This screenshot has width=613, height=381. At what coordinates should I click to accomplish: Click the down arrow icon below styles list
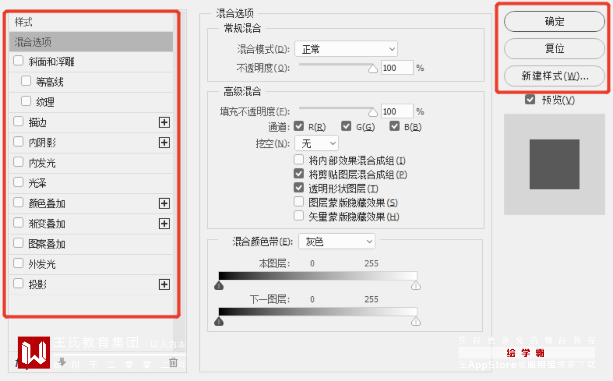[62, 362]
